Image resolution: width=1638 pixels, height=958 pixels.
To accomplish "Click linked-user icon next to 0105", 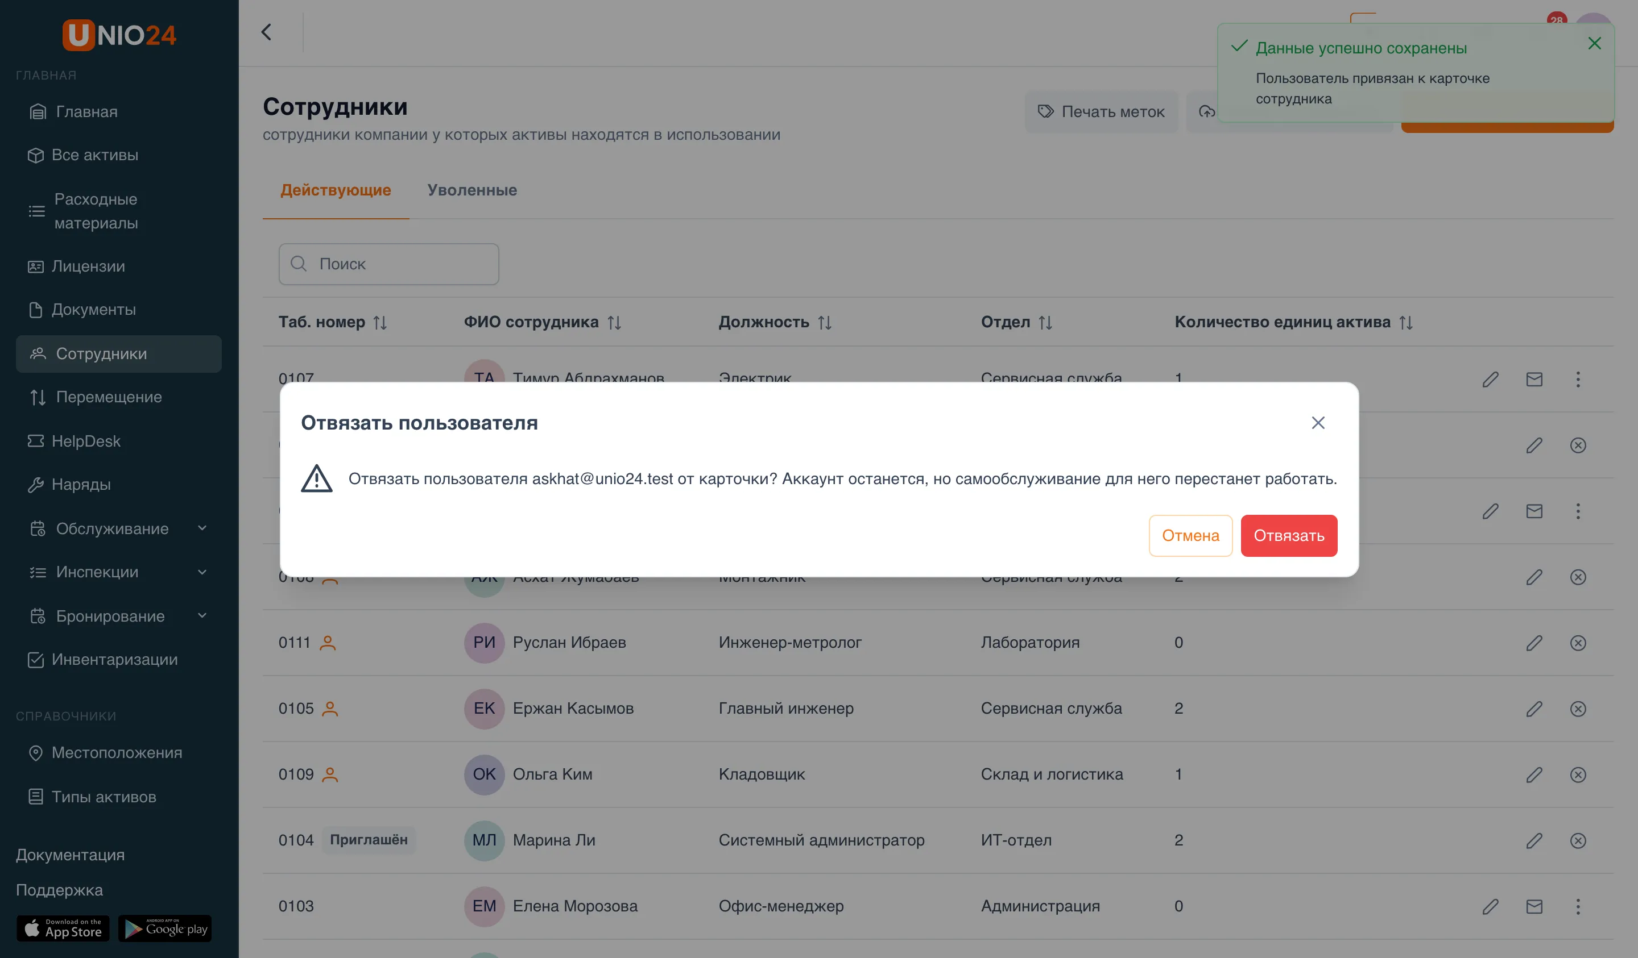I will coord(330,709).
